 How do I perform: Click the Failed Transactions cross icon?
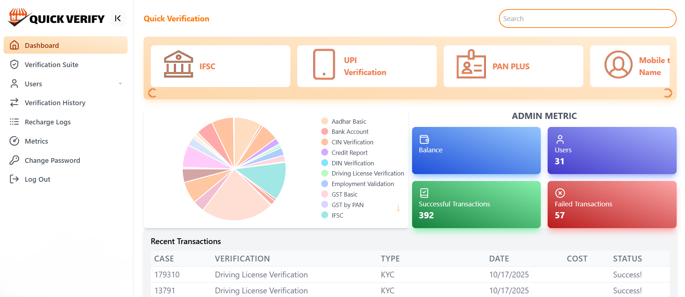coord(560,193)
